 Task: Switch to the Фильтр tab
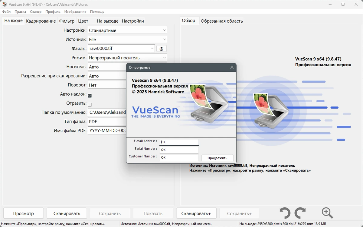(67, 21)
